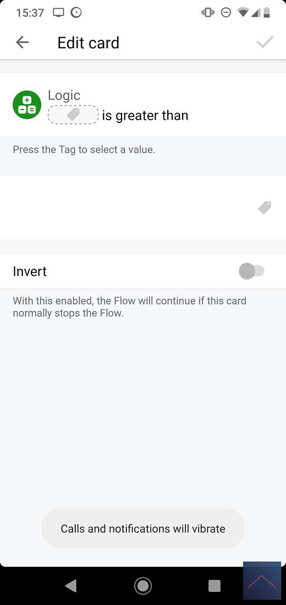The width and height of the screenshot is (286, 605).
Task: Tap the 'Edit card' title
Action: coord(88,42)
